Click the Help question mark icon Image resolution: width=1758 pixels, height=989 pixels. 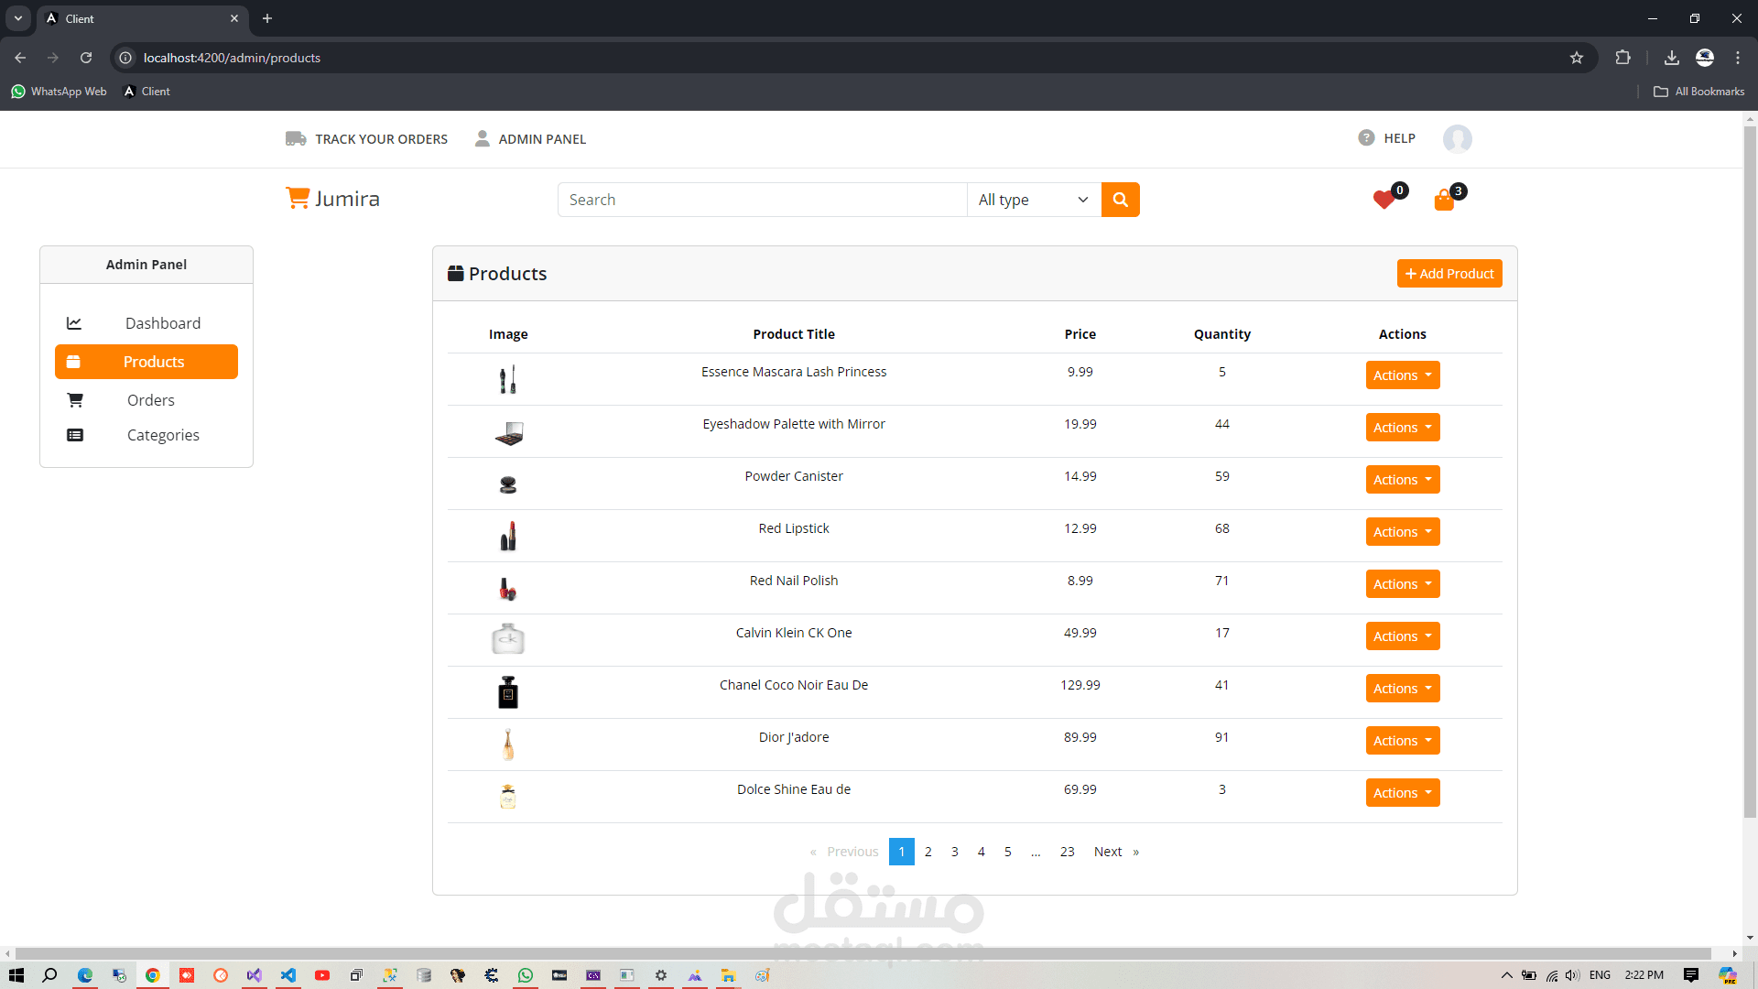1366,138
